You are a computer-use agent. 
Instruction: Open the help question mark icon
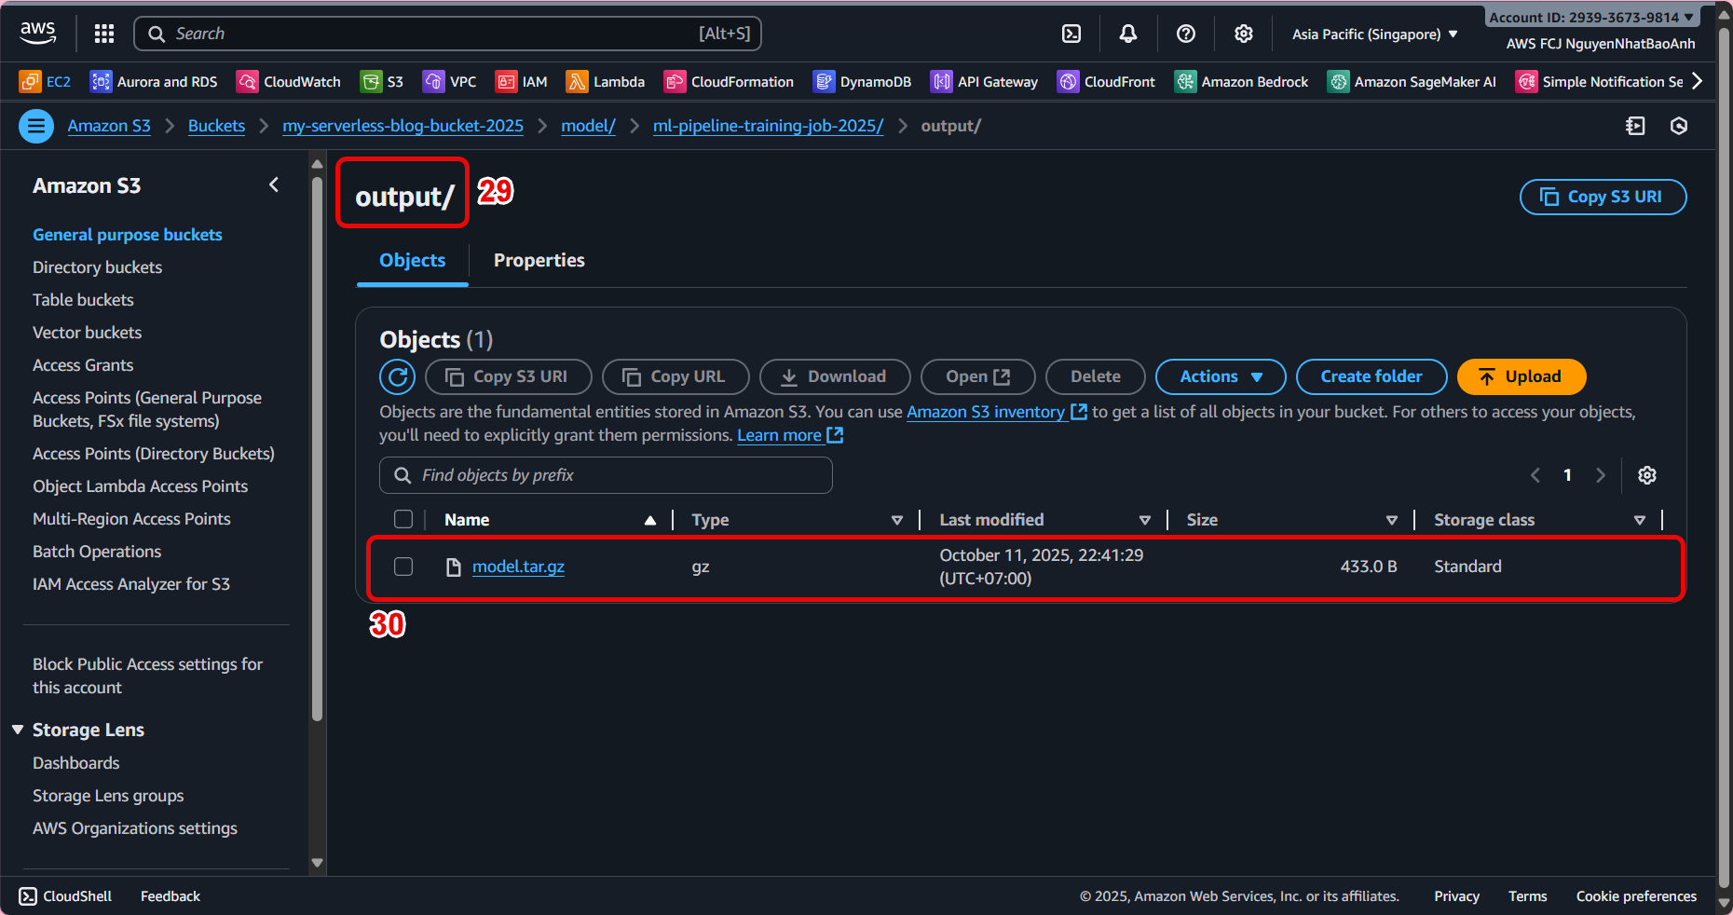pos(1186,34)
